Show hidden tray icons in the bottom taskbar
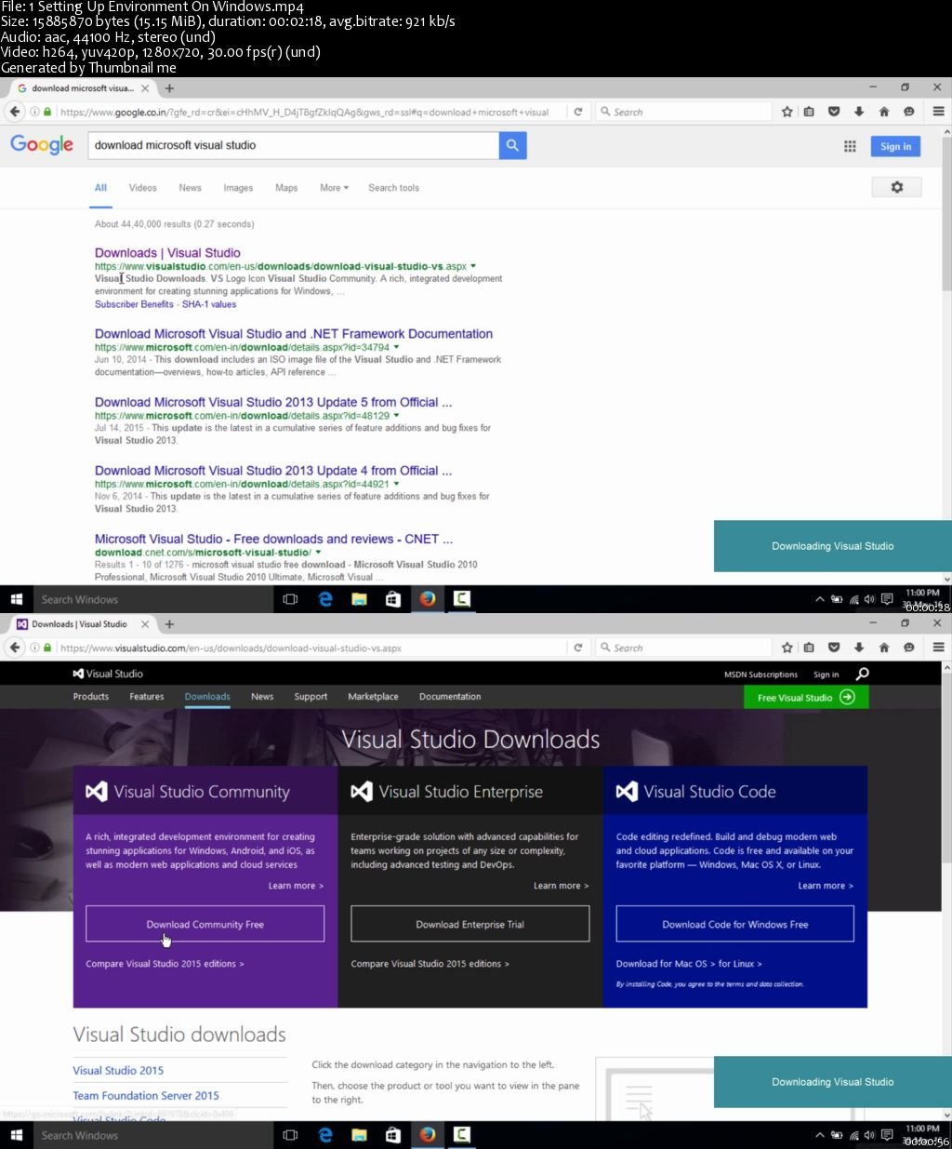Viewport: 952px width, 1149px height. point(819,1135)
